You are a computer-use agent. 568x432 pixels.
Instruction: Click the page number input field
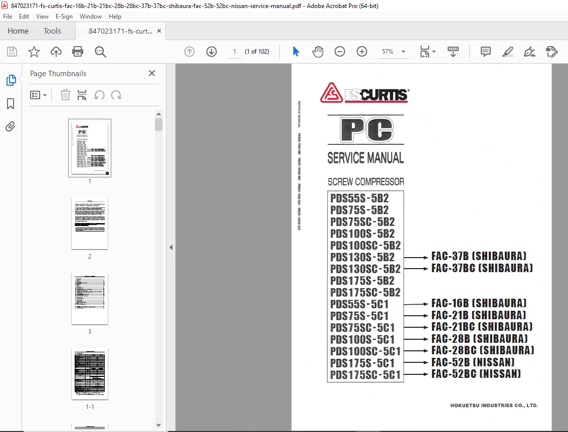pos(235,52)
